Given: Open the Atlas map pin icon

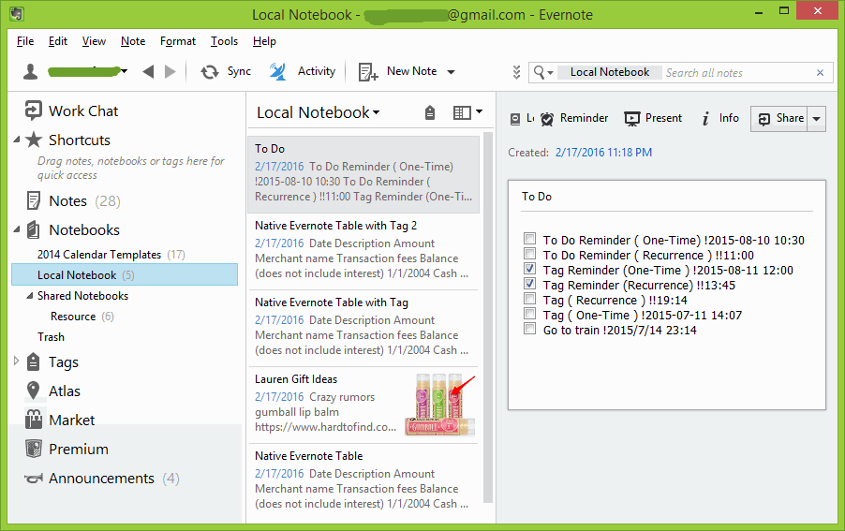Looking at the screenshot, I should pos(34,391).
